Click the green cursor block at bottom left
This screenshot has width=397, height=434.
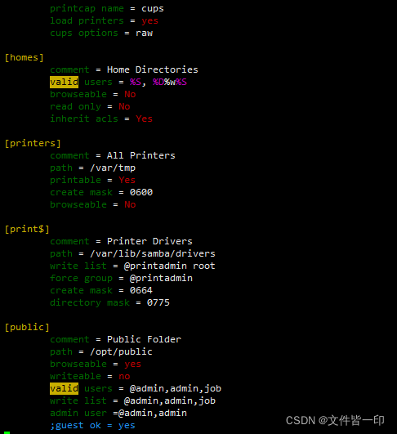(7, 432)
